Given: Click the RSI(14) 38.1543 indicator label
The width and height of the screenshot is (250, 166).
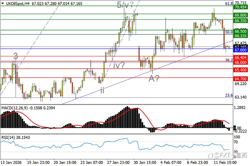Looking at the screenshot, I should click(15, 138).
